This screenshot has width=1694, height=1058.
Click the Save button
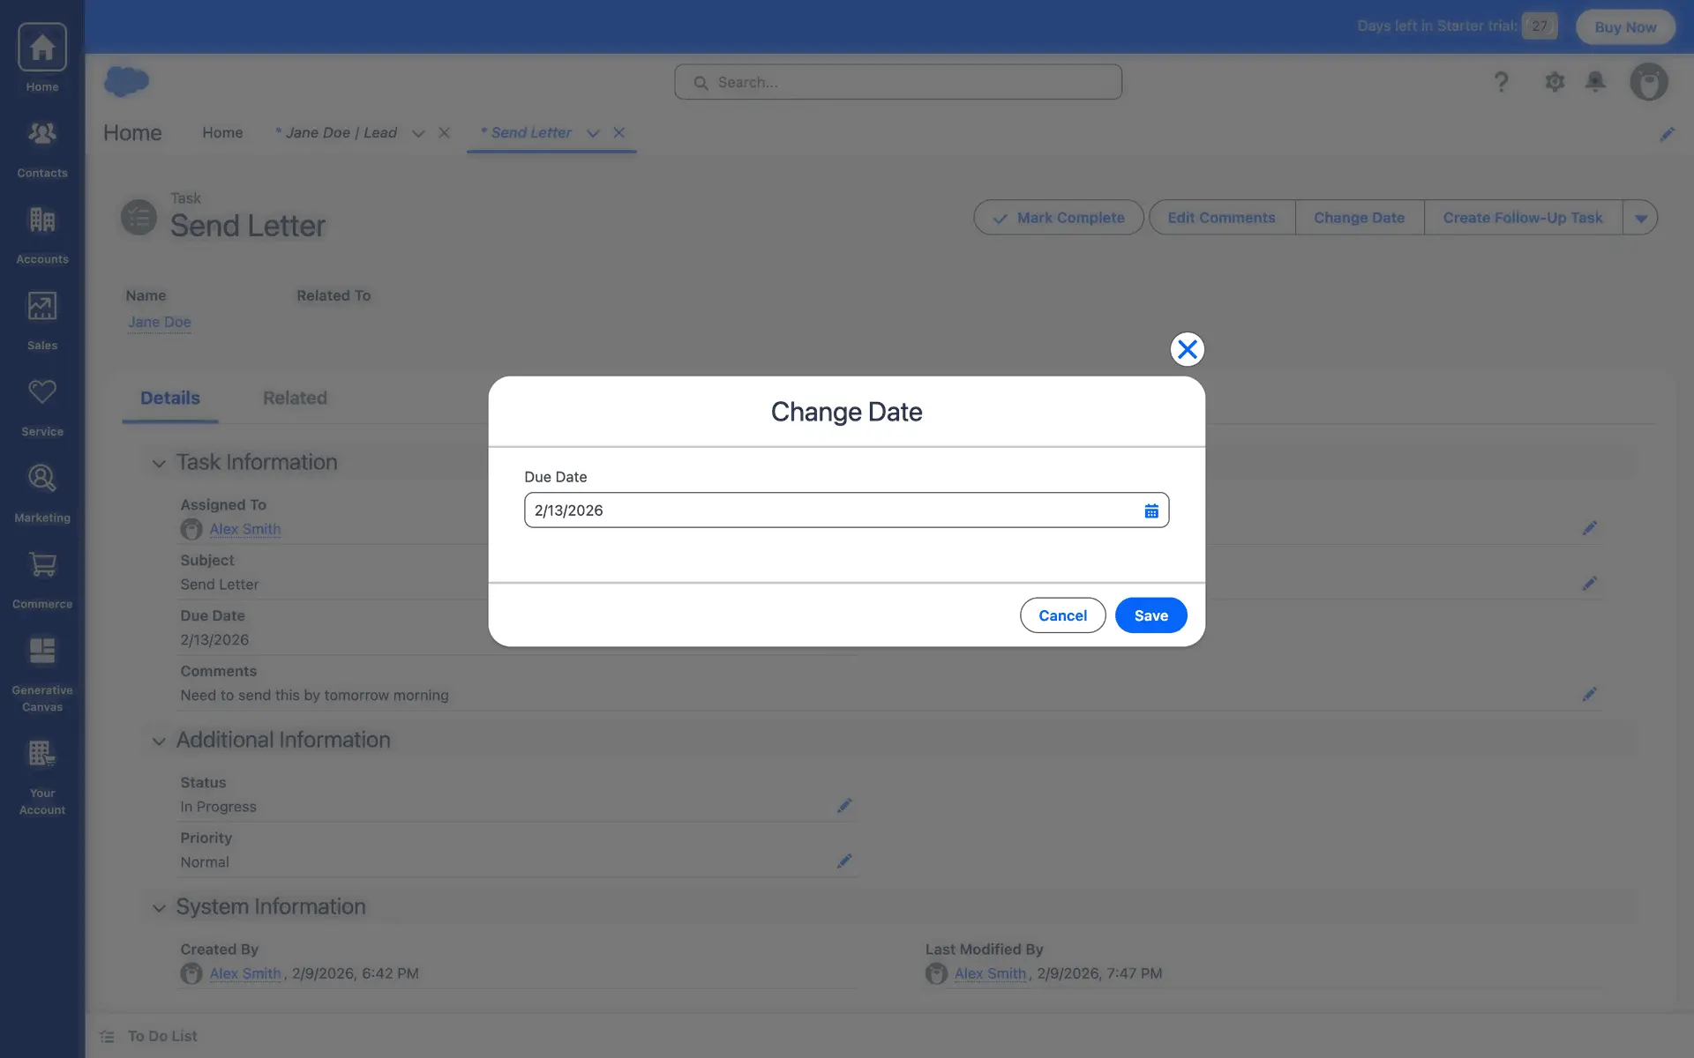click(1151, 615)
